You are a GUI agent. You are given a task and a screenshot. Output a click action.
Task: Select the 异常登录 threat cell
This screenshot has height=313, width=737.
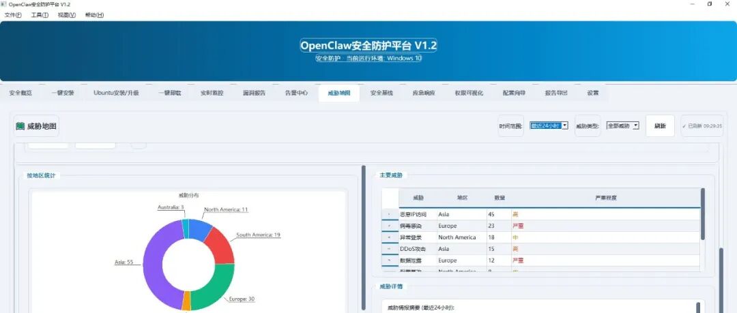click(418, 237)
